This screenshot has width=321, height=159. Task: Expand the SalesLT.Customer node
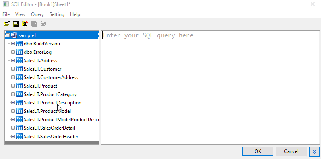tap(13, 69)
